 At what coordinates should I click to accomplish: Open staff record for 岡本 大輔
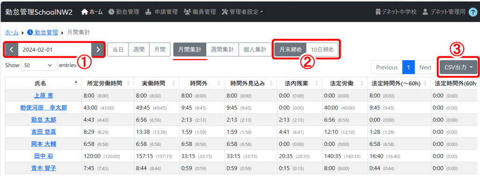tap(44, 144)
